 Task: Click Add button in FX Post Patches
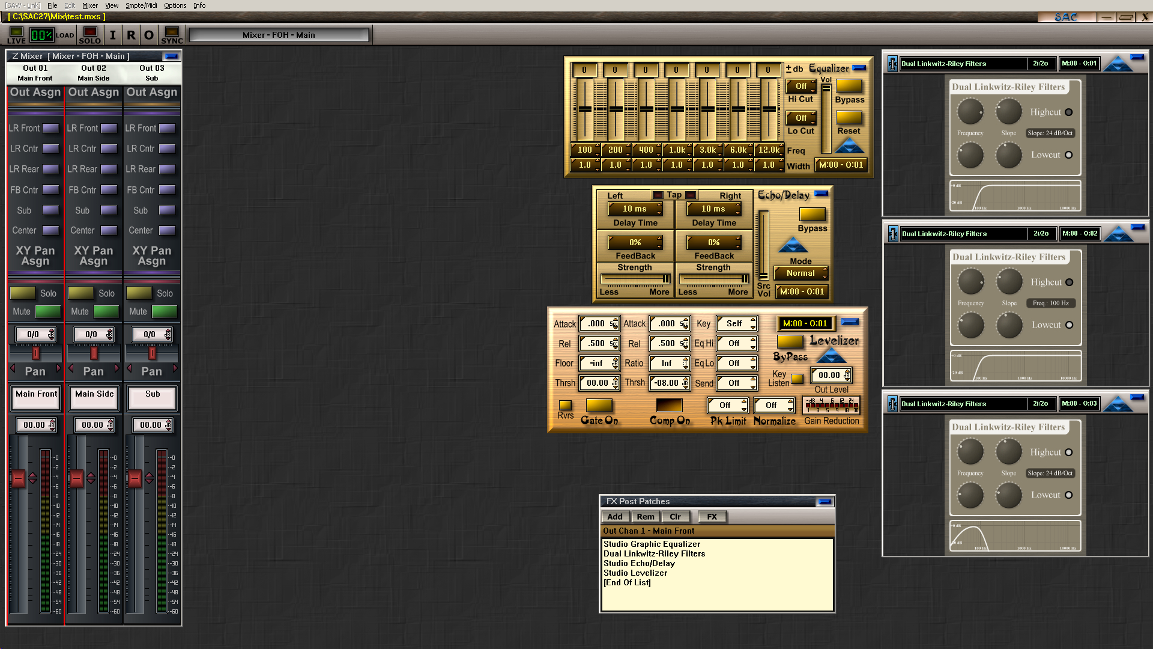[x=614, y=517]
